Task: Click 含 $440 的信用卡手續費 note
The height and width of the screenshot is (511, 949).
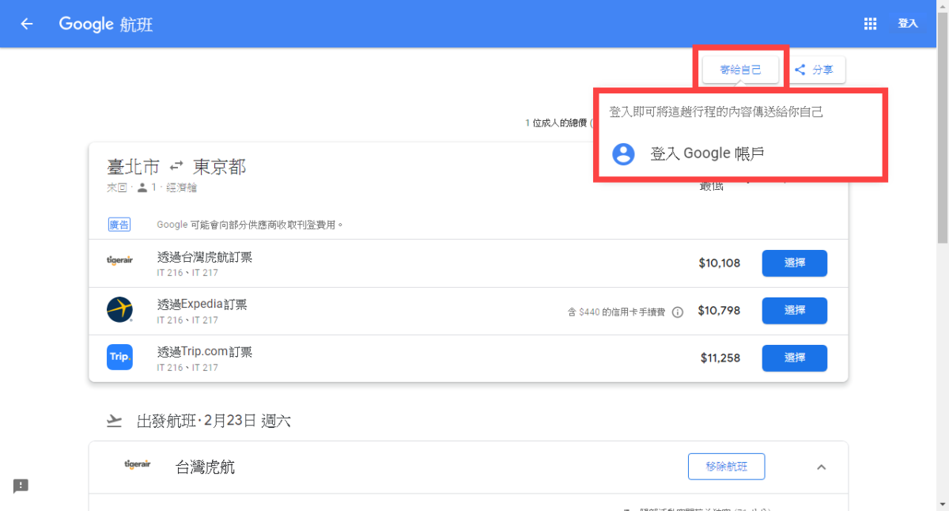Action: (x=617, y=312)
